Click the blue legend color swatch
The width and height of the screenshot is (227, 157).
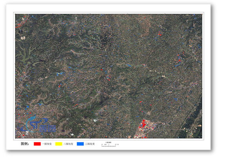point(80,144)
